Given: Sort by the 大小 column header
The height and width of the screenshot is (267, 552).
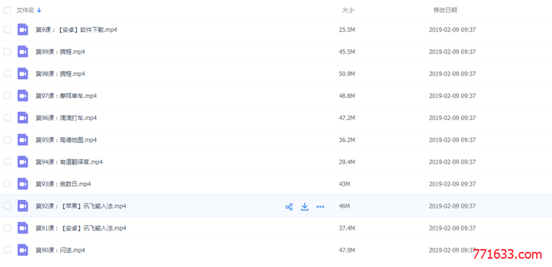Looking at the screenshot, I should (348, 10).
